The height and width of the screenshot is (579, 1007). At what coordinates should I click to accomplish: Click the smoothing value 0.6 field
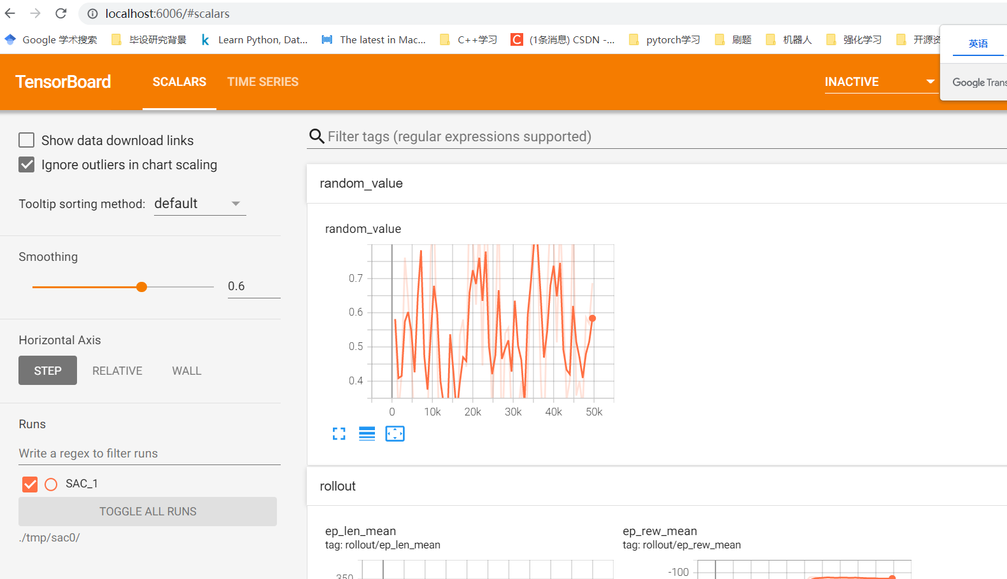tap(254, 286)
